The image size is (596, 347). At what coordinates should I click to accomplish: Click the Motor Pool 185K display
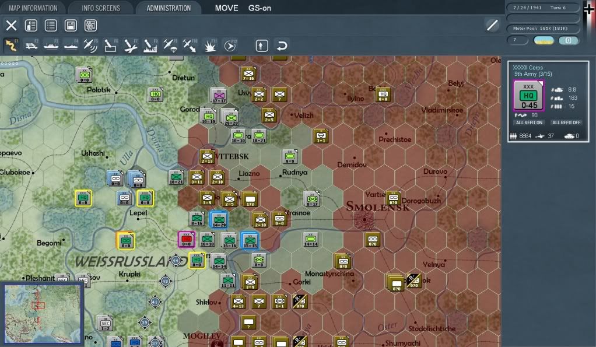[x=543, y=29]
